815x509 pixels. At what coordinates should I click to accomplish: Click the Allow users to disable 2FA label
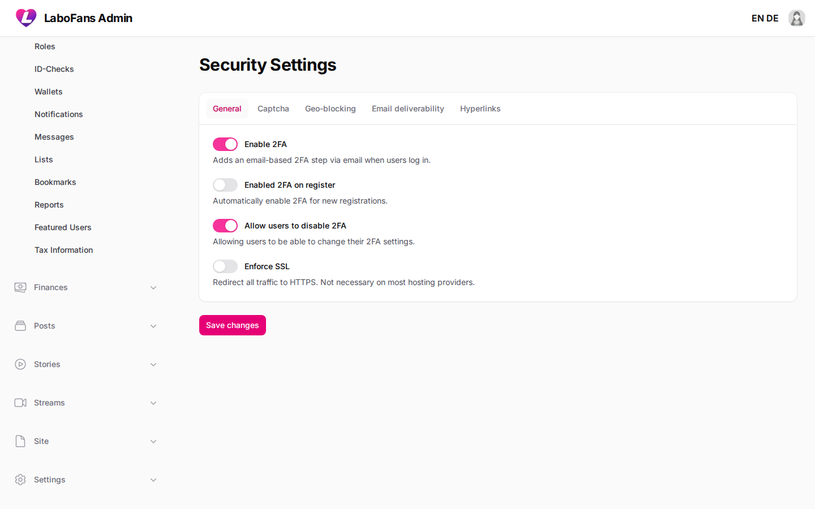295,226
